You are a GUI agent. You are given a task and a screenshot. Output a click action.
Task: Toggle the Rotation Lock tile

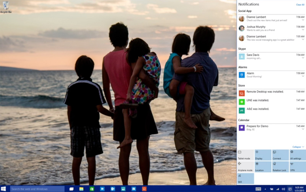[280, 167]
